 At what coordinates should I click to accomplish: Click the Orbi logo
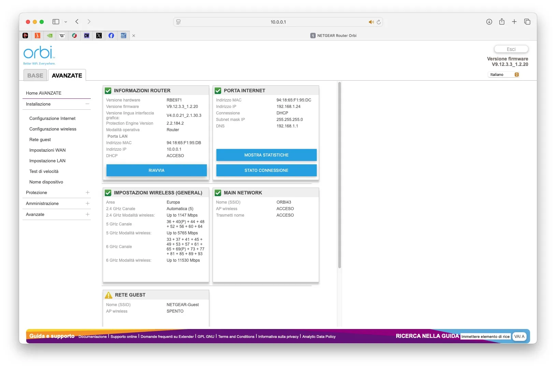(x=39, y=55)
